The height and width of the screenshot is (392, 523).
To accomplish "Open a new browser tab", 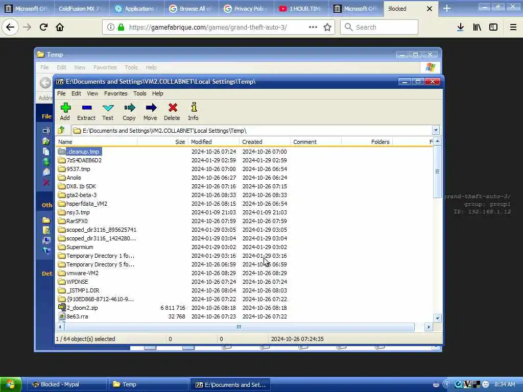I will [x=447, y=9].
